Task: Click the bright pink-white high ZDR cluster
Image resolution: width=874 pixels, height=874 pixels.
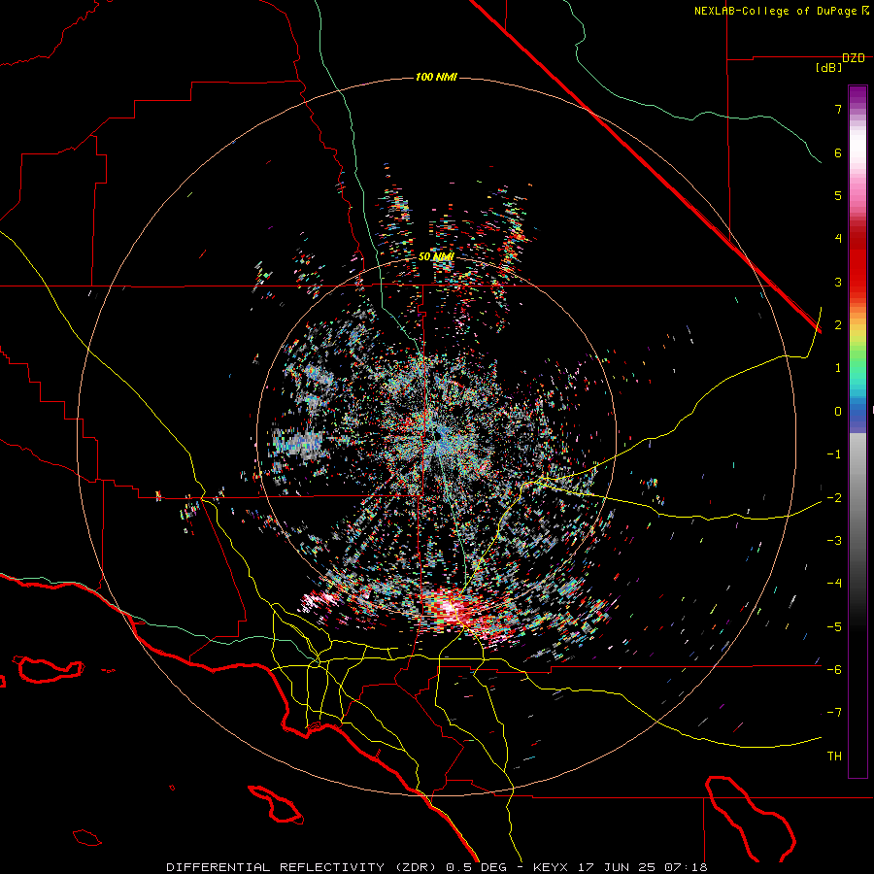Action: [451, 608]
